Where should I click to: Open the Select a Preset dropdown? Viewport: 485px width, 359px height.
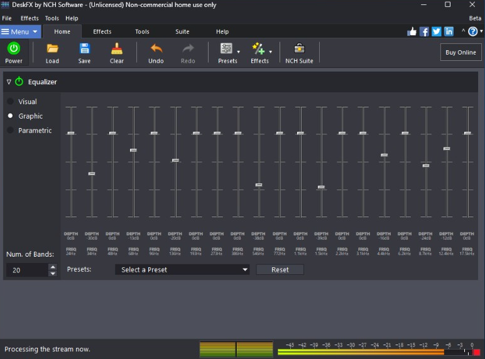[182, 270]
